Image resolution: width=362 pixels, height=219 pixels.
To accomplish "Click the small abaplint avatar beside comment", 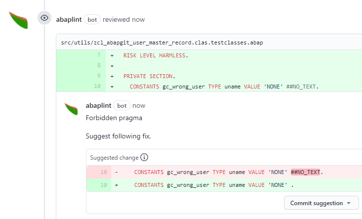I will [x=71, y=109].
